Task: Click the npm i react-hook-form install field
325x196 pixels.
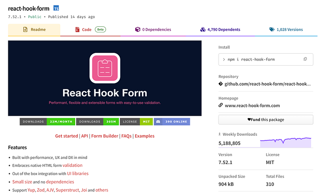Action: tap(266, 60)
